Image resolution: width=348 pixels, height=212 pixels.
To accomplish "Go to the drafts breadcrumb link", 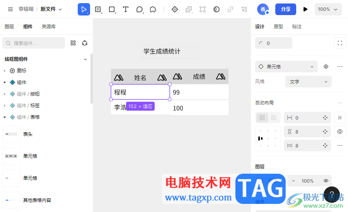I will [26, 9].
